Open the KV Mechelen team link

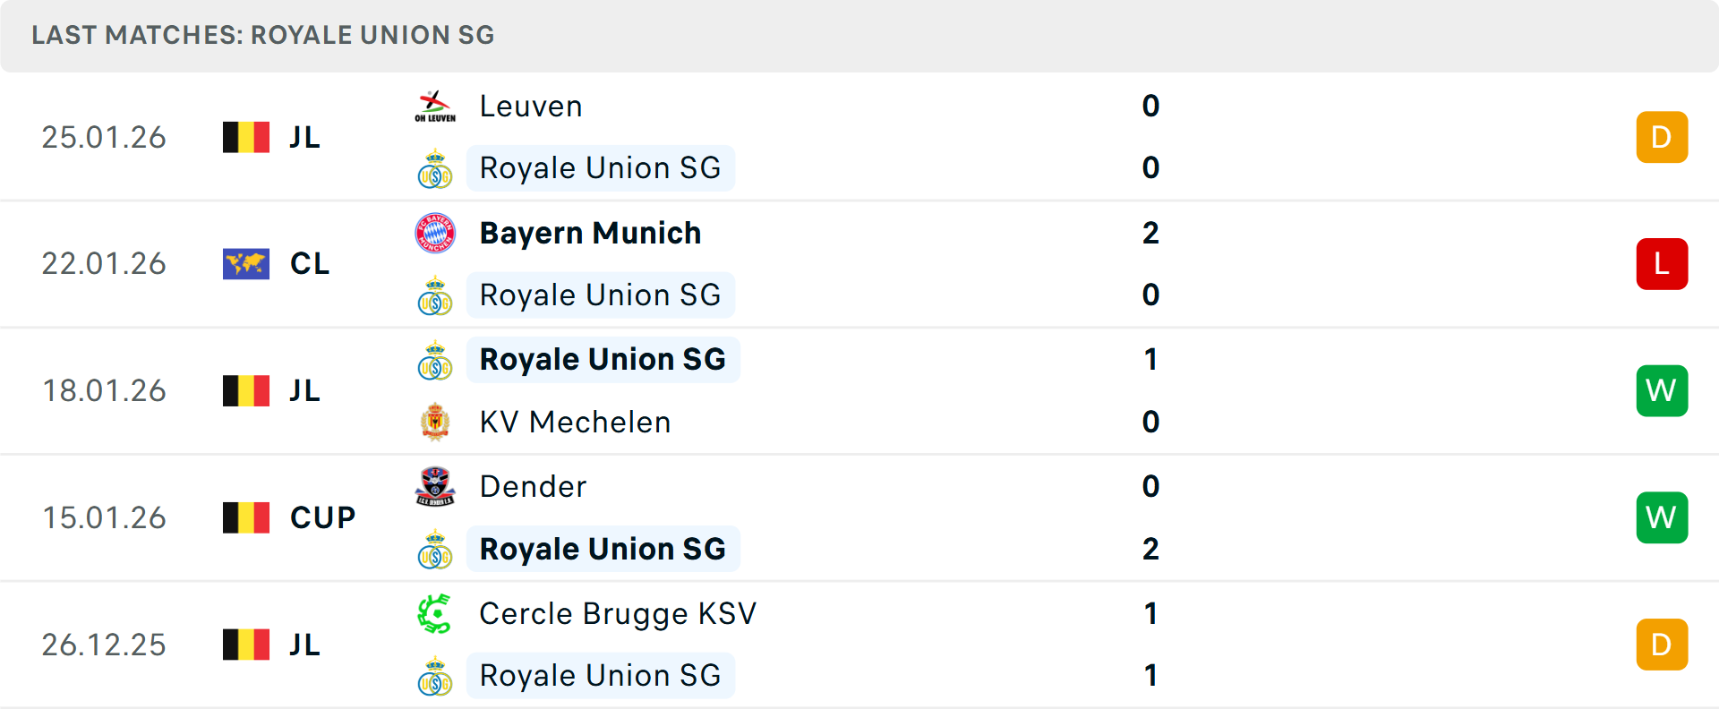click(575, 422)
